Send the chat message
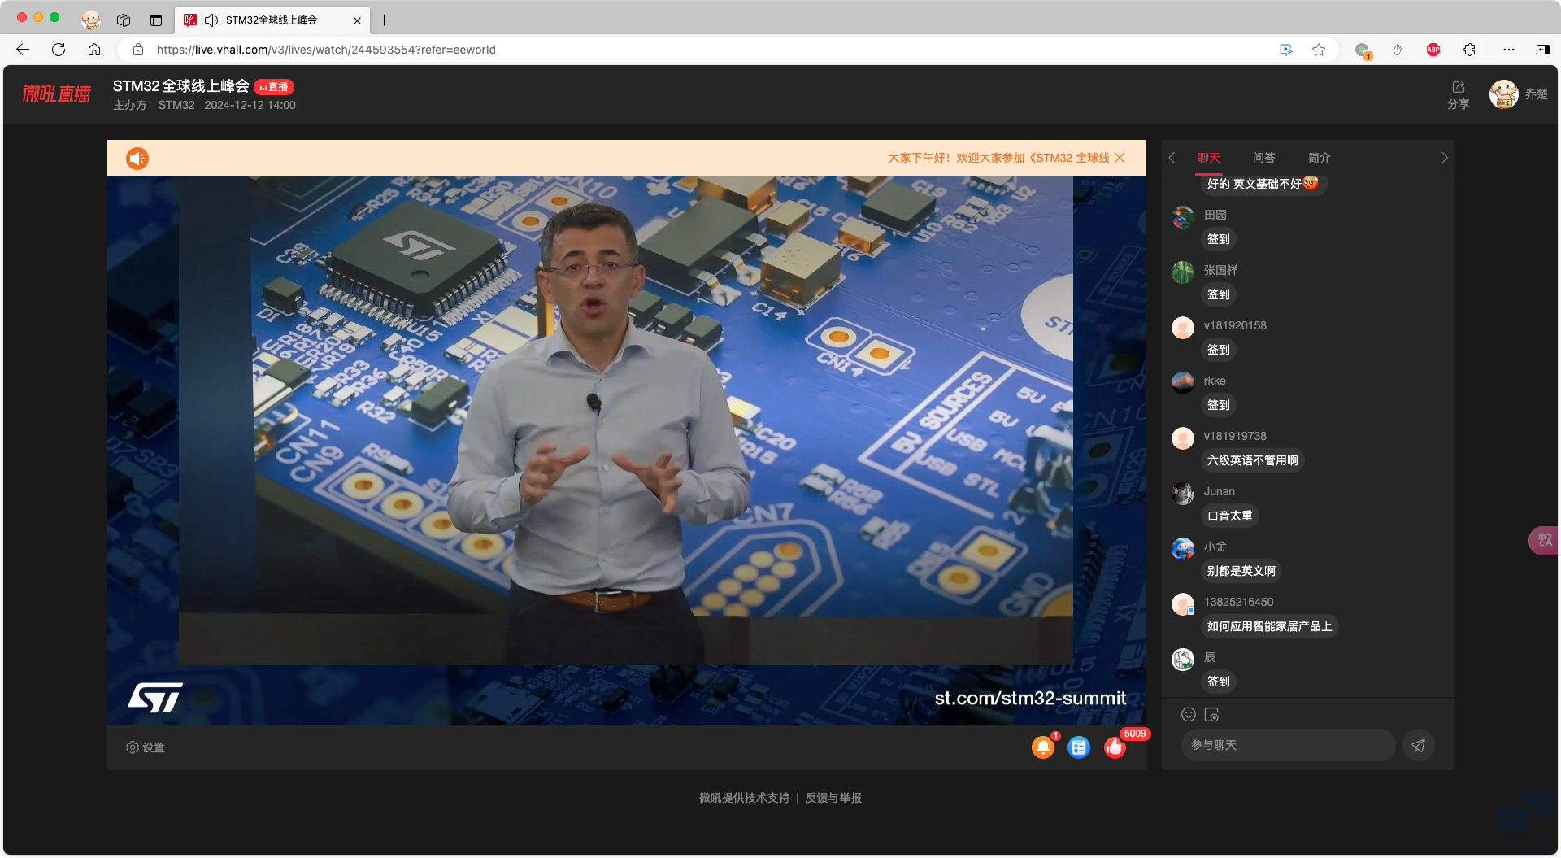Image resolution: width=1561 pixels, height=858 pixels. [1418, 745]
